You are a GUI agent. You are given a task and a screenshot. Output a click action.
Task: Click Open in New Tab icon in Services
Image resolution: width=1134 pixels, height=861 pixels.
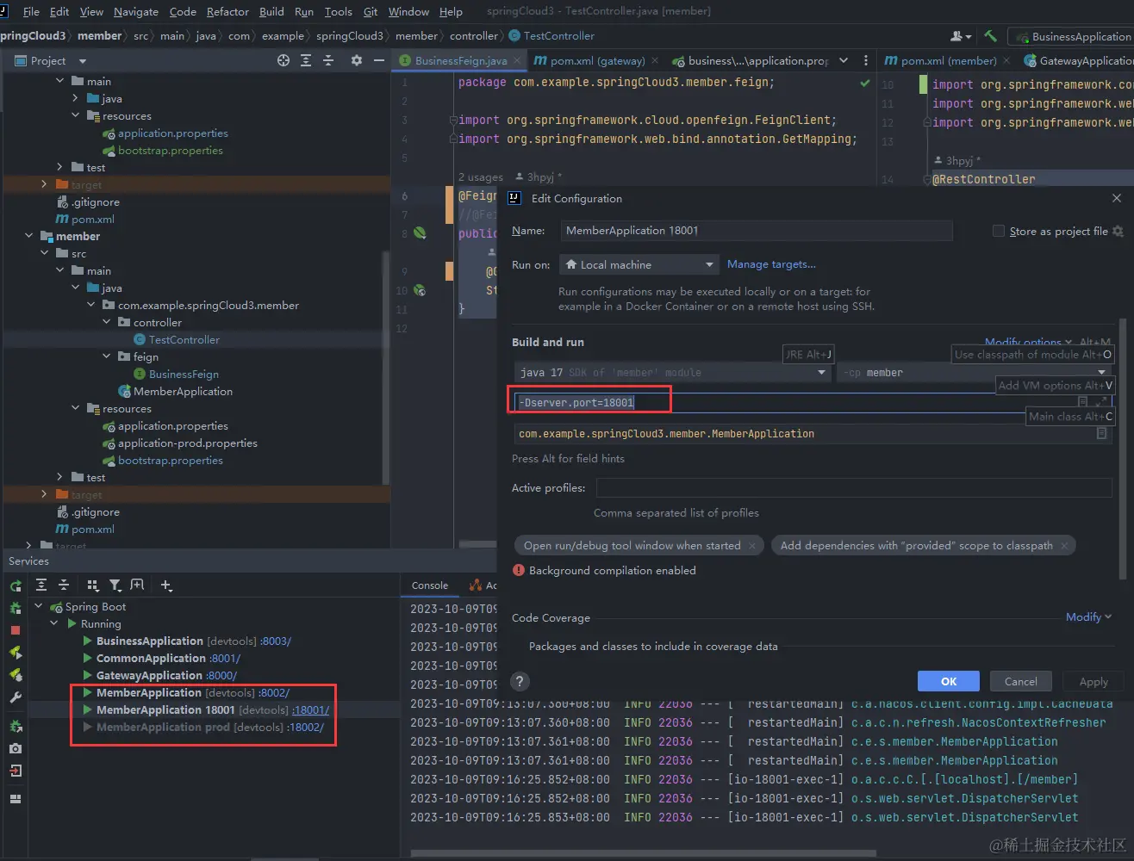click(137, 585)
